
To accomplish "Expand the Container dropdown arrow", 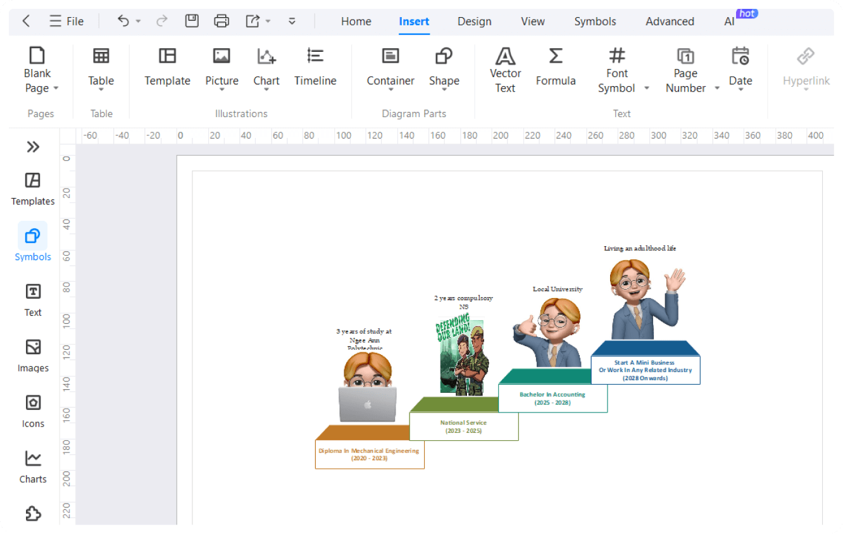I will pos(390,90).
